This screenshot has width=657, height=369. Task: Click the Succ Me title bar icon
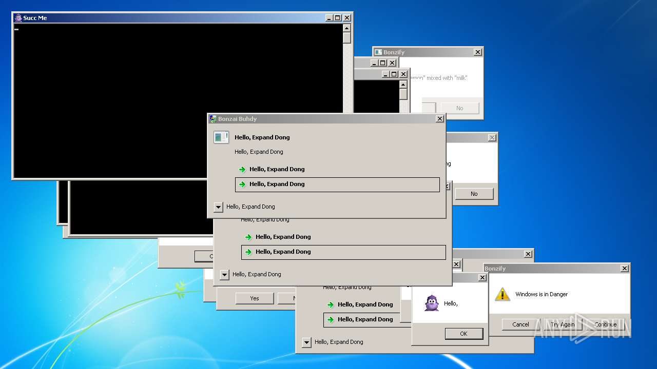click(x=18, y=18)
